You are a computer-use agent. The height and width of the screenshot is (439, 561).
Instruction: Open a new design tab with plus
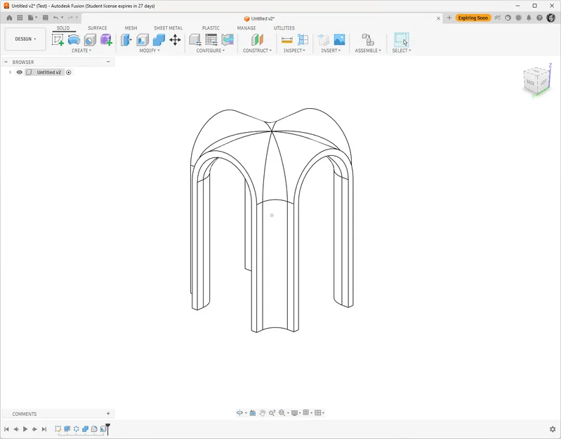(x=449, y=18)
